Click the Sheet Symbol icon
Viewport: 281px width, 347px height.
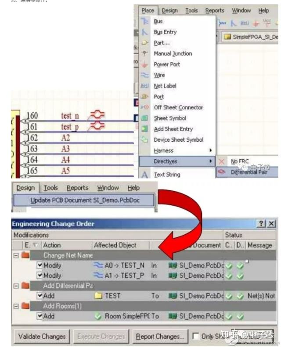coord(144,118)
